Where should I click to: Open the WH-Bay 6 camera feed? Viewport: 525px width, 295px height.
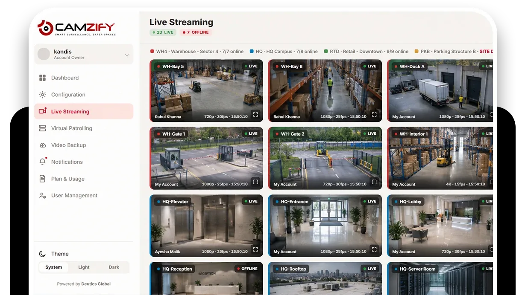325,91
